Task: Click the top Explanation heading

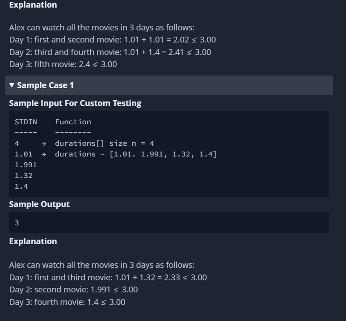Action: click(33, 5)
